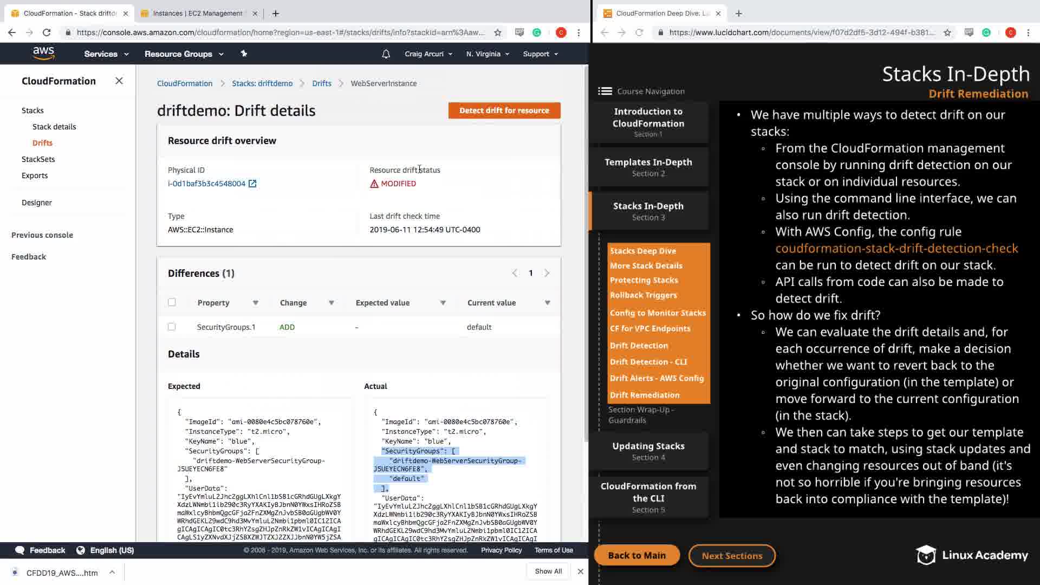Click Detect drift for resource button
Screen dimensions: 1040x585
pos(504,110)
